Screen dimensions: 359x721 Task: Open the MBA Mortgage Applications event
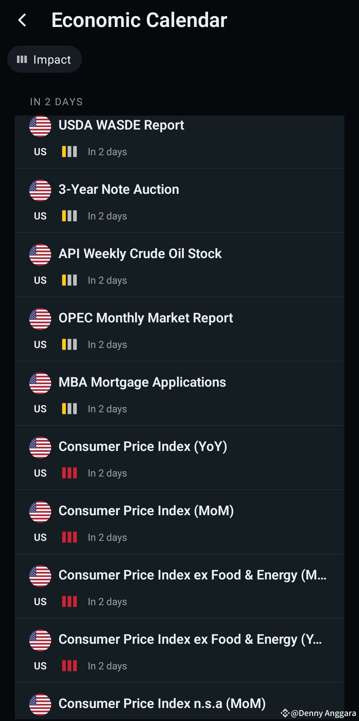179,393
